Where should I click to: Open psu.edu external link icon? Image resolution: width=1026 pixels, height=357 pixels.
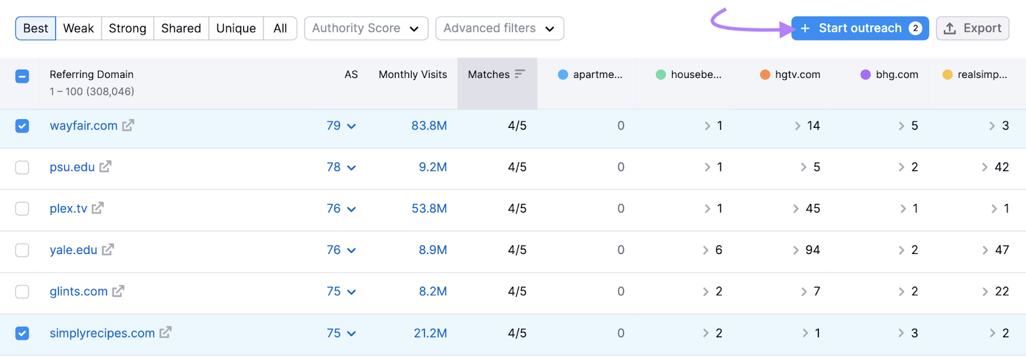tap(105, 167)
